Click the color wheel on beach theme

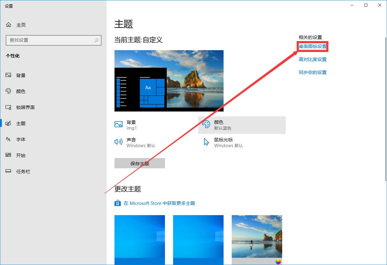(278, 261)
